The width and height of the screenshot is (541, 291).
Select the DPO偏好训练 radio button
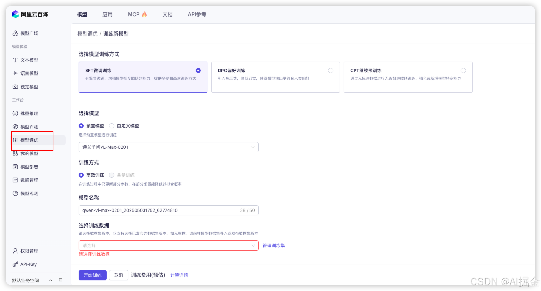coord(331,71)
